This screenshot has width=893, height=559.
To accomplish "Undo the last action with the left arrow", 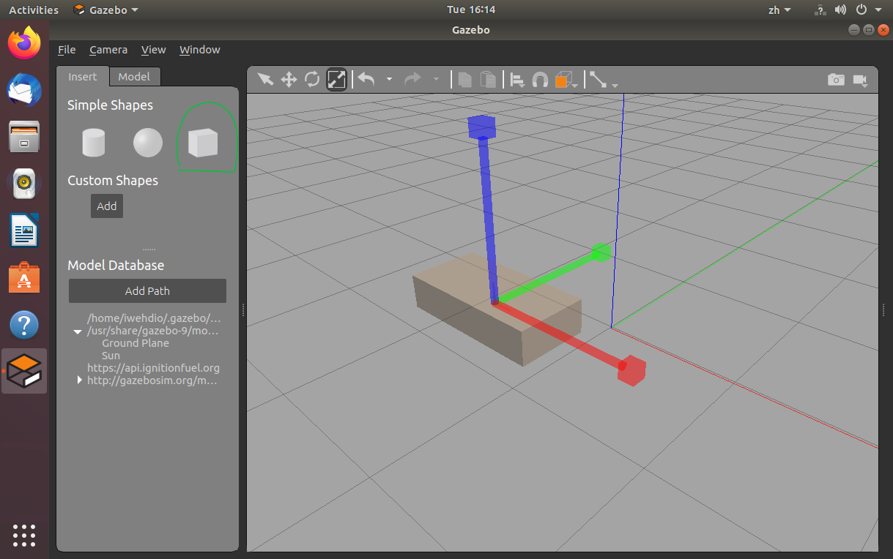I will [x=366, y=79].
